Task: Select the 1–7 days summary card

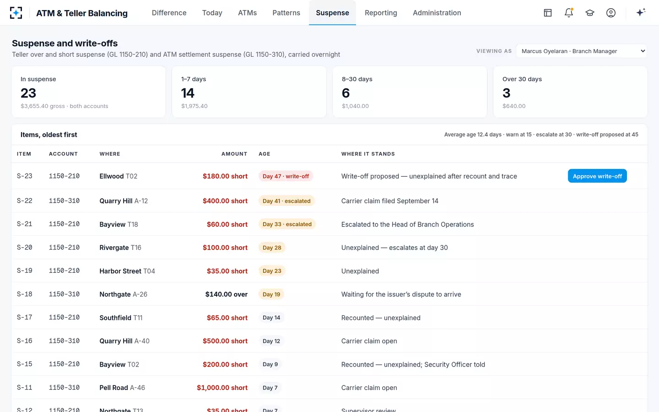Action: tap(249, 92)
